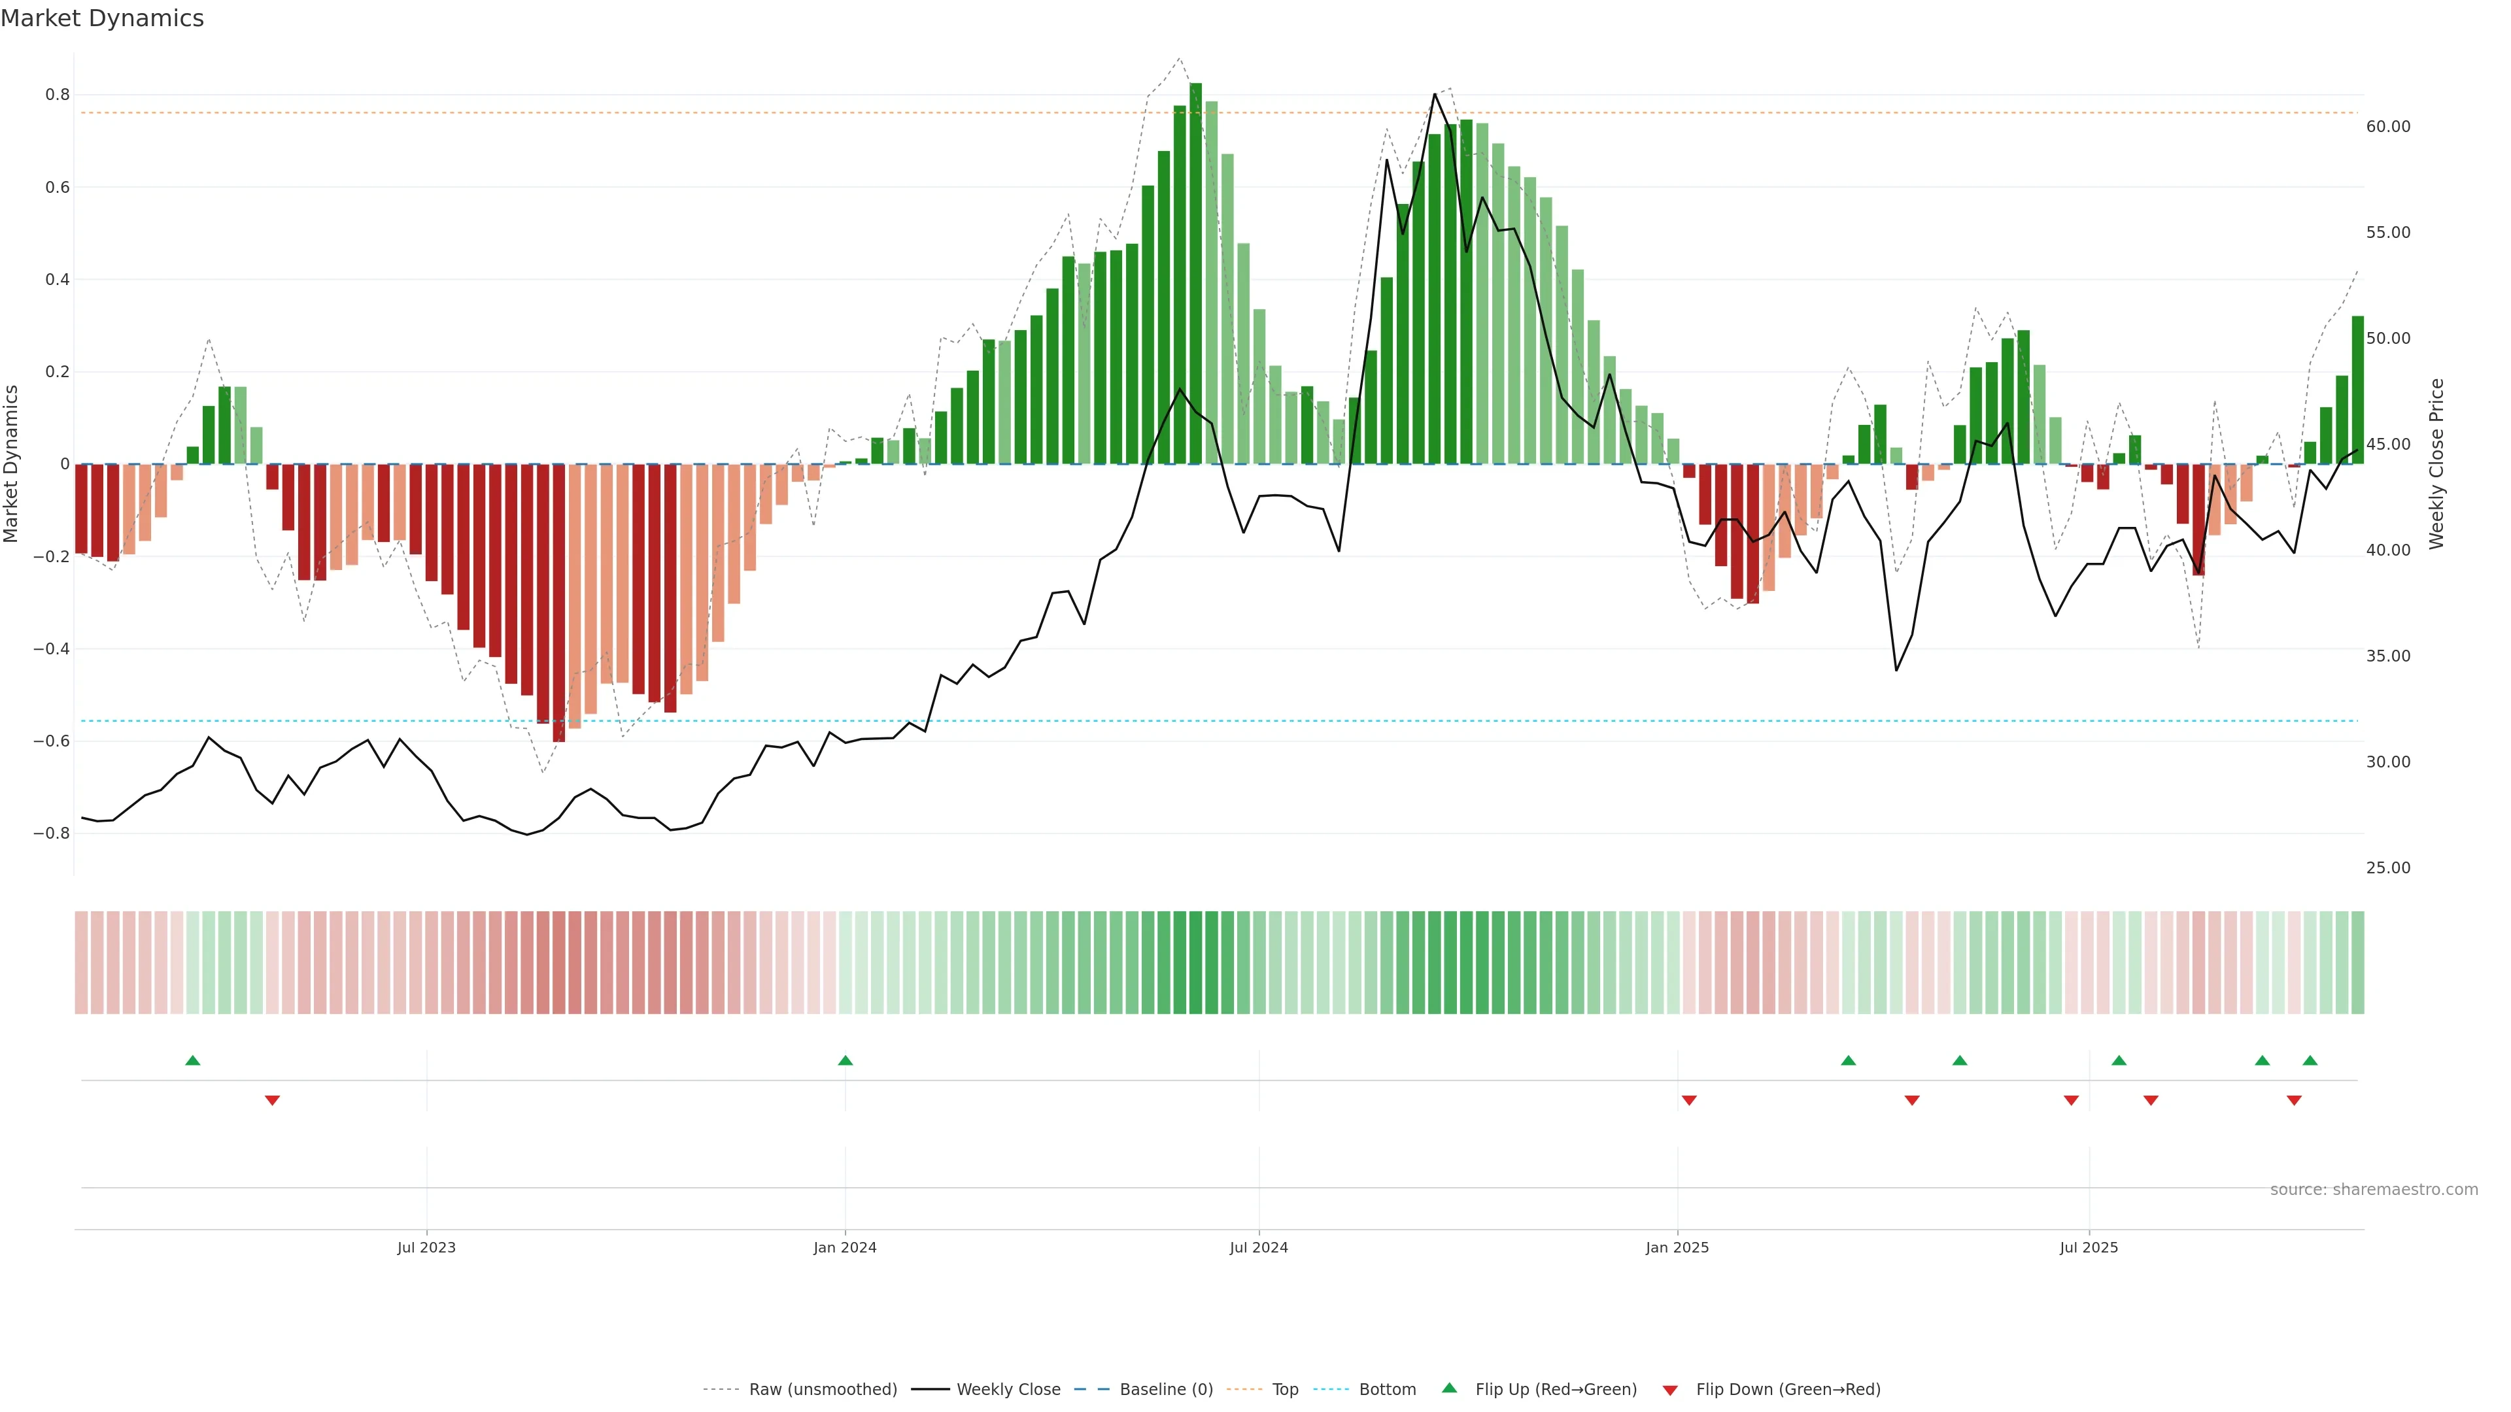Click the last green flip-up triangle marker
This screenshot has height=1412, width=2511.
point(2309,1060)
